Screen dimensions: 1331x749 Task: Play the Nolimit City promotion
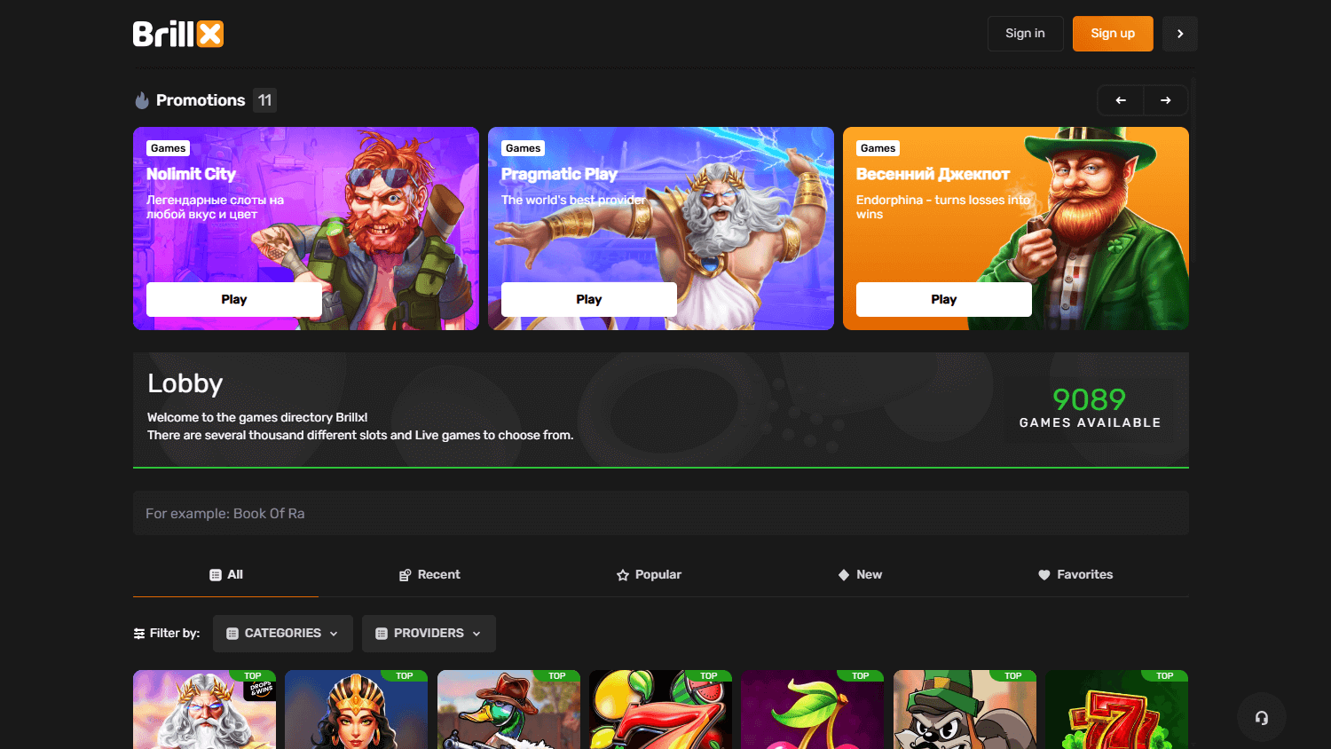coord(234,299)
